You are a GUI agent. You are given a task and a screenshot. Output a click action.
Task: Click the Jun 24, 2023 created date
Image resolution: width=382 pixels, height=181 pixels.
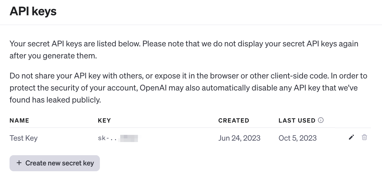click(239, 138)
